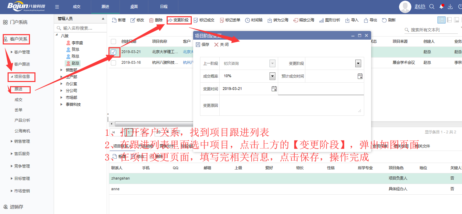Check the 2019-03-16 project row checkbox

(114, 63)
